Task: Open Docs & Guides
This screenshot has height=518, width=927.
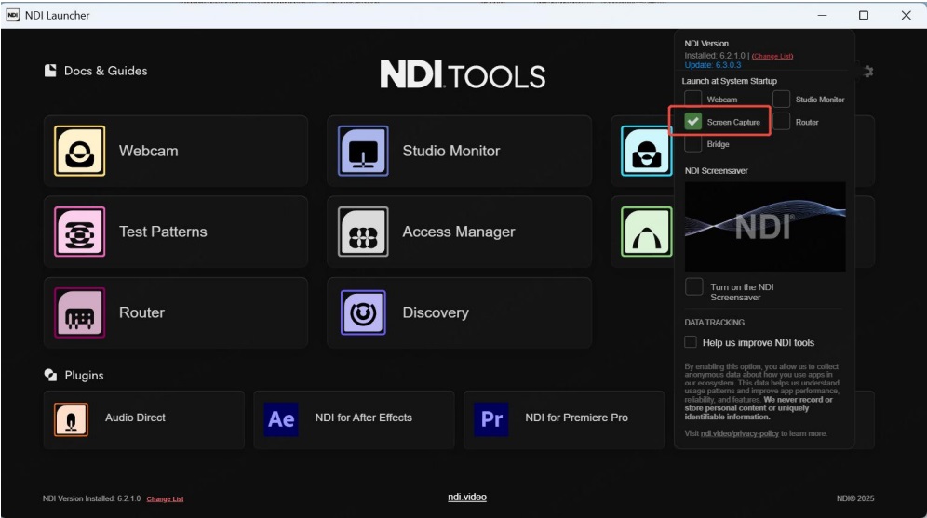Action: pyautogui.click(x=96, y=71)
